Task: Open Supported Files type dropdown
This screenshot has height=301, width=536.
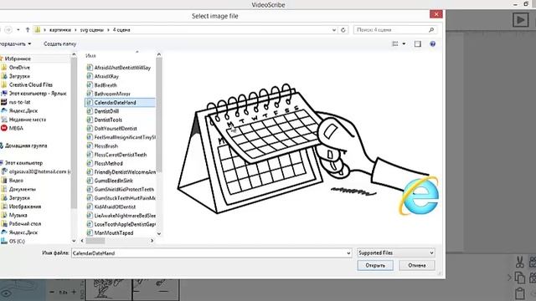Action: click(396, 253)
